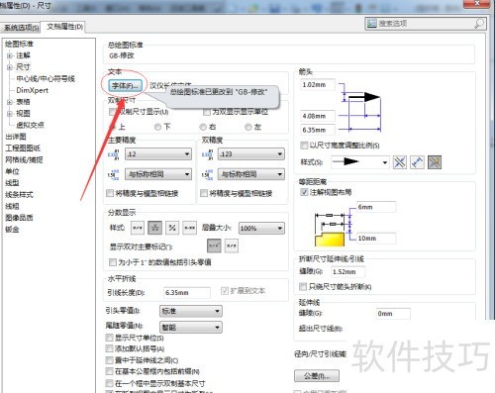Click the 公差 tolerance button
The width and height of the screenshot is (495, 393).
[317, 376]
